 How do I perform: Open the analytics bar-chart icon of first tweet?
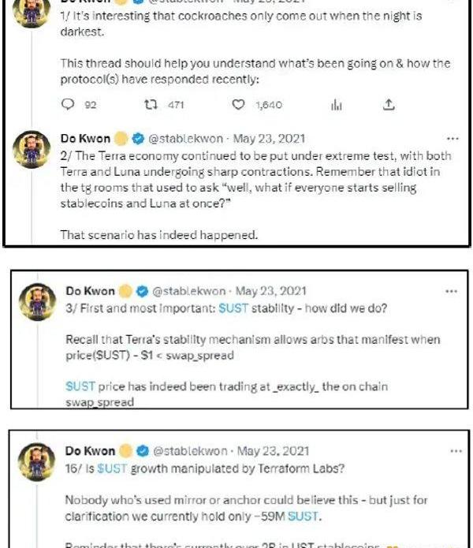point(335,105)
